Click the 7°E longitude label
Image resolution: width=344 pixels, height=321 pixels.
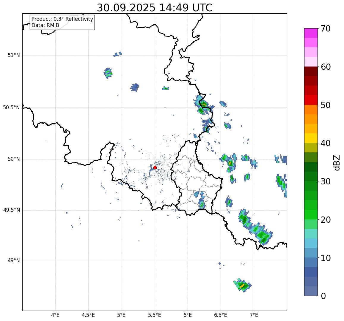[254, 315]
